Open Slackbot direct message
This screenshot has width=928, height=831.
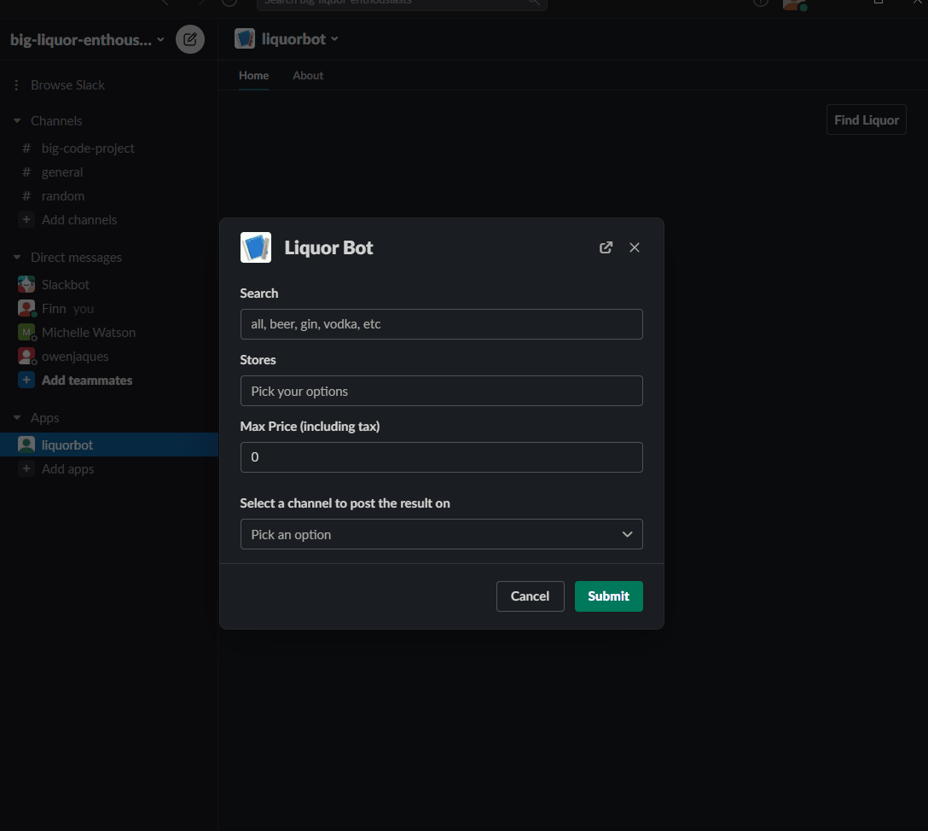click(x=65, y=285)
